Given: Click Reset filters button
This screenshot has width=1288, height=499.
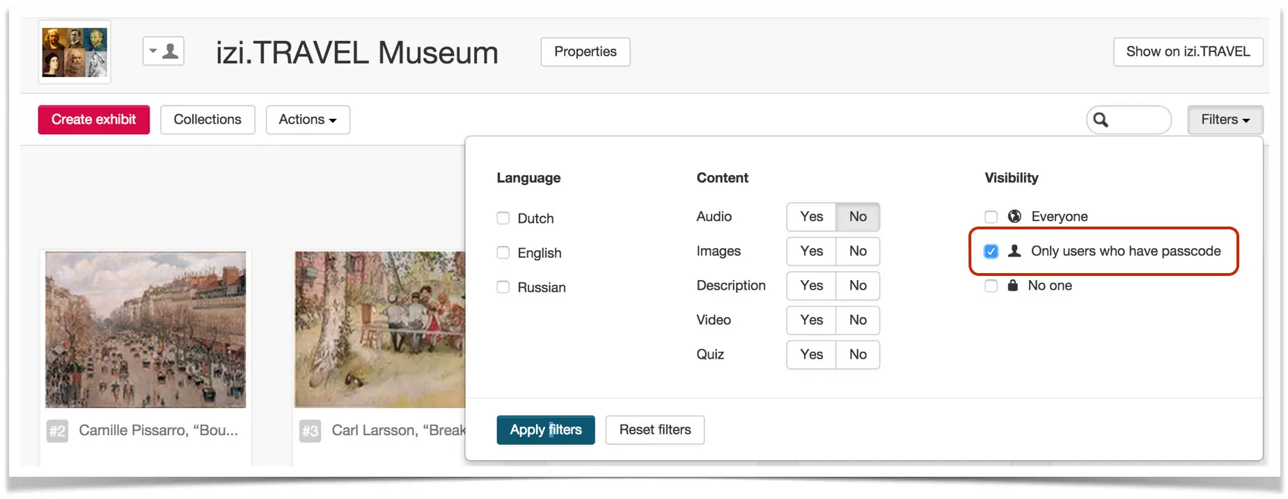Looking at the screenshot, I should tap(655, 430).
